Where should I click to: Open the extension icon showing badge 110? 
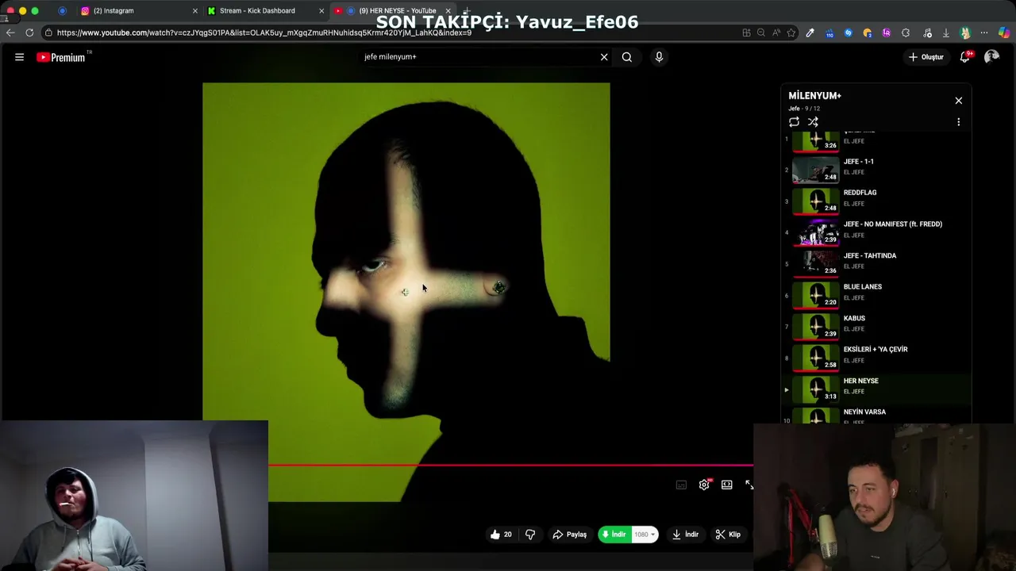click(829, 33)
